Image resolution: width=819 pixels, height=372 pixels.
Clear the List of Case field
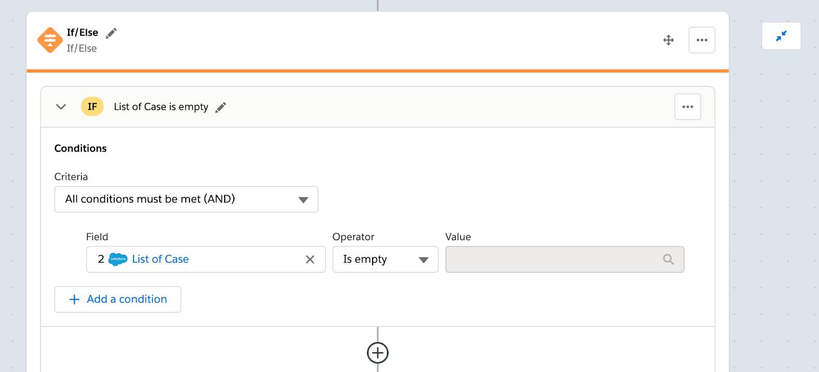click(x=310, y=260)
